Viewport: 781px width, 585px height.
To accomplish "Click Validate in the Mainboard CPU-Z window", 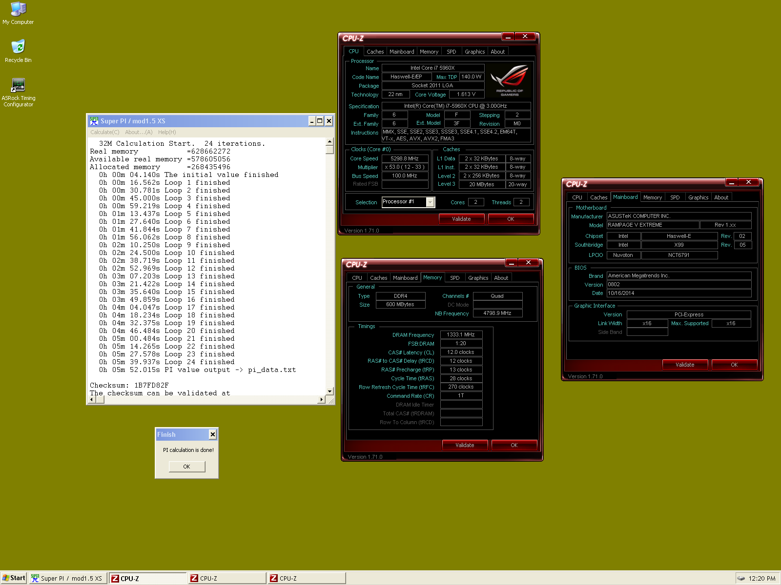I will [685, 365].
